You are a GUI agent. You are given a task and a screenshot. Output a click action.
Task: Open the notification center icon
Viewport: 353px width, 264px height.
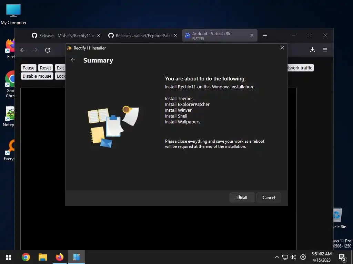(342, 257)
